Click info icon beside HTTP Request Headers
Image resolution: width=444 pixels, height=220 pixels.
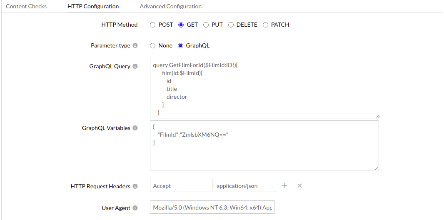tap(135, 187)
